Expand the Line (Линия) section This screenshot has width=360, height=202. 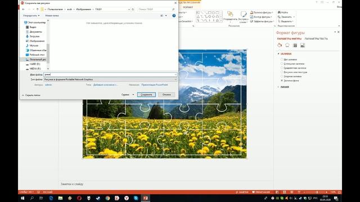pyautogui.click(x=283, y=87)
